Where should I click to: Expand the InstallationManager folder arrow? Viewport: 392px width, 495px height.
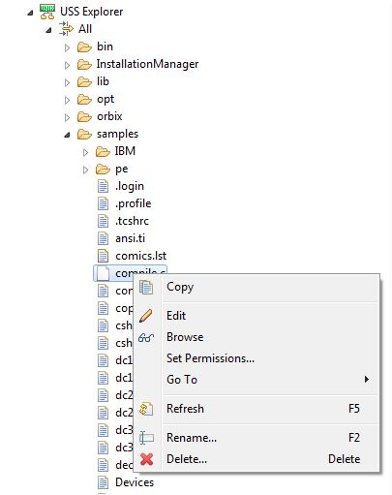tap(67, 66)
